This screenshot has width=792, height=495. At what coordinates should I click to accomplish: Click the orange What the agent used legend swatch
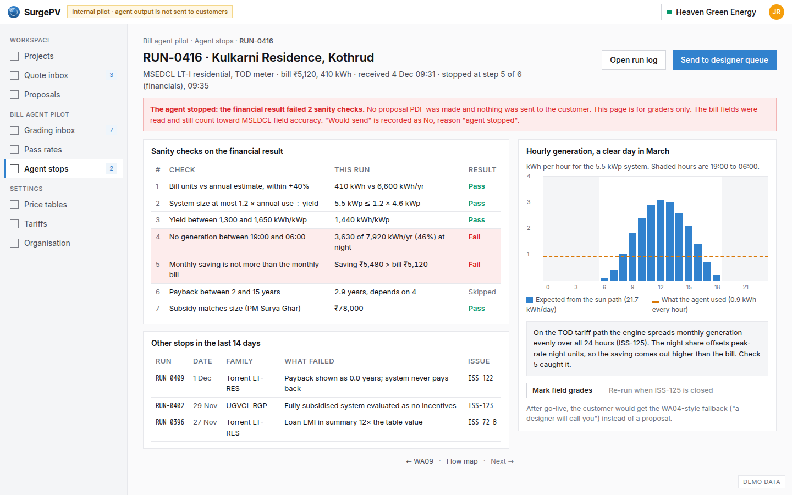tap(656, 301)
